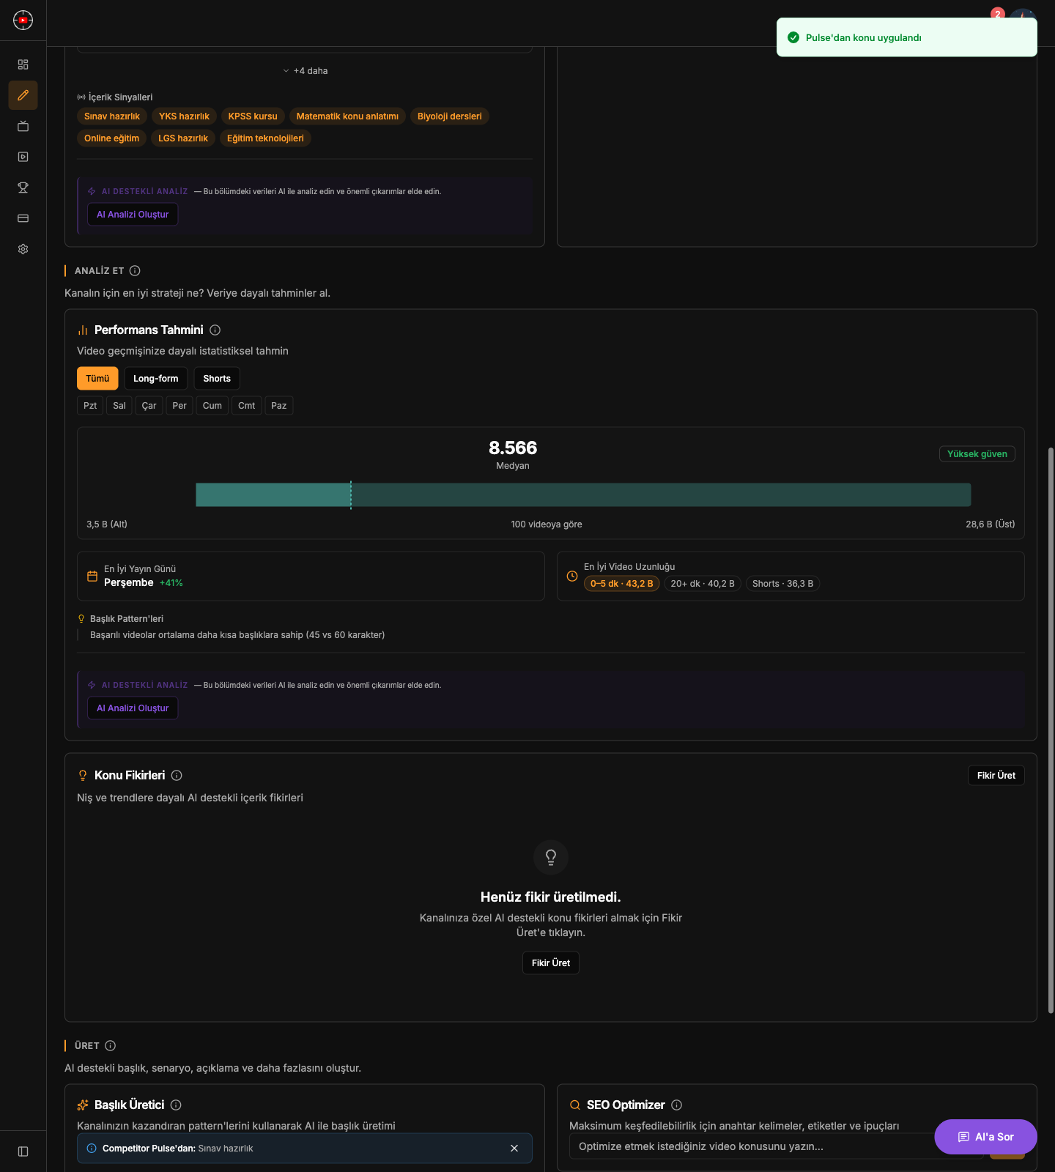Click the Eğitim teknolojileri tag
The height and width of the screenshot is (1172, 1055).
point(265,138)
